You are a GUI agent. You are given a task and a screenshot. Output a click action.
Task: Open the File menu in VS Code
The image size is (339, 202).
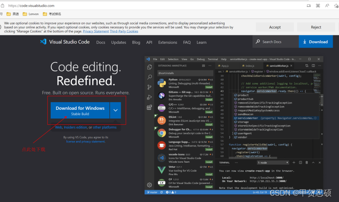[155, 59]
